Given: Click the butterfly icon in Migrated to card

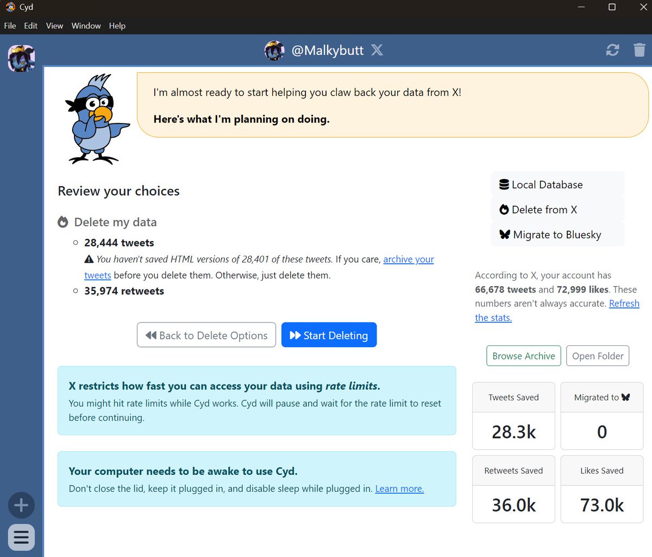Looking at the screenshot, I should pos(625,397).
